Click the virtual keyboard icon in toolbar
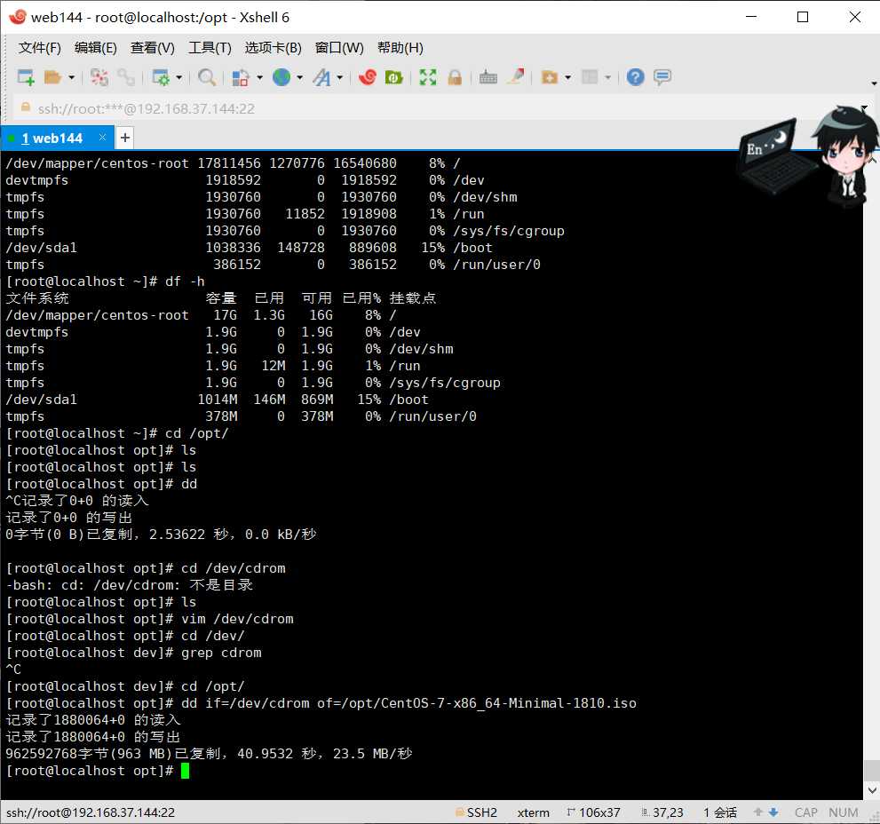The image size is (880, 824). (488, 77)
